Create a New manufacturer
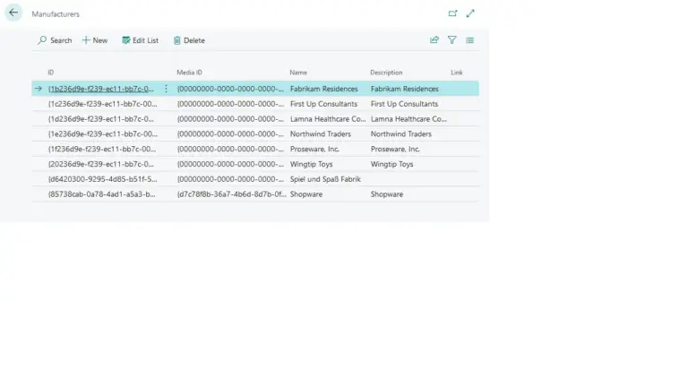688x387 pixels. pos(95,40)
